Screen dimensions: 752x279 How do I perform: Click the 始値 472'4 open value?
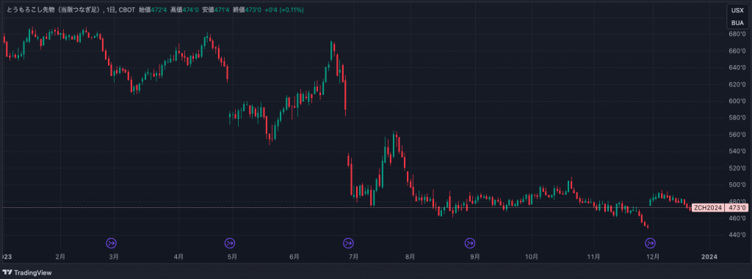point(153,10)
